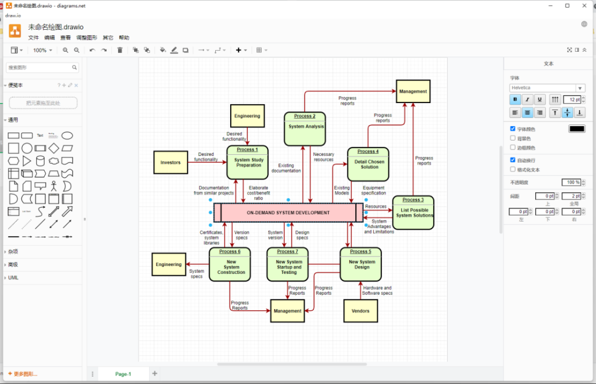596x384 pixels.
Task: Open the 100% zoom level dropdown
Action: (42, 50)
